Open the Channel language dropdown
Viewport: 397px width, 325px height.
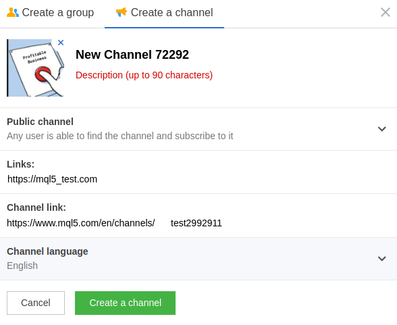point(198,259)
